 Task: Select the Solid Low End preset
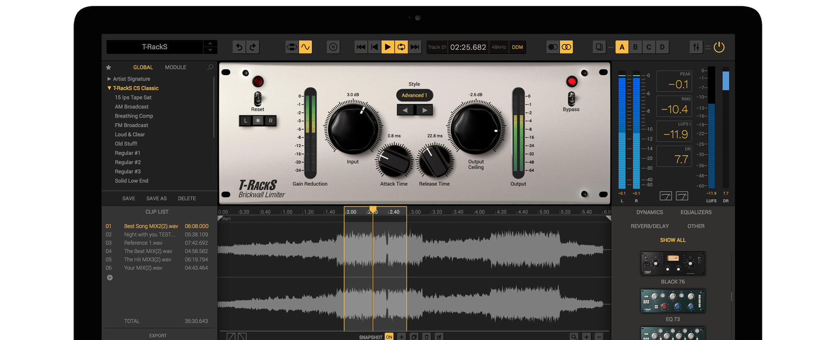click(x=132, y=181)
